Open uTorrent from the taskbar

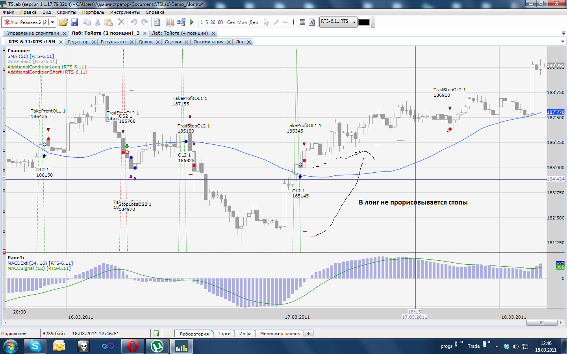(x=157, y=346)
